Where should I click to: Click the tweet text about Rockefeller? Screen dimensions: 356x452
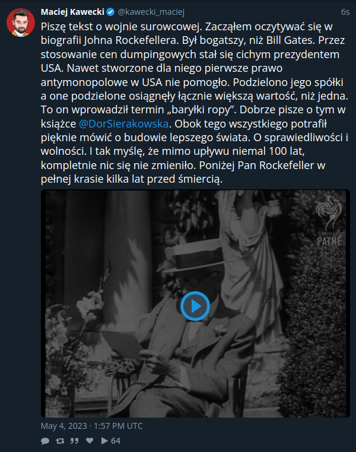click(195, 103)
